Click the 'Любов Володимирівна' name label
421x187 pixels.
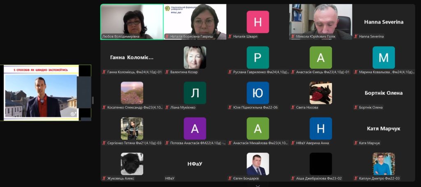(121, 36)
